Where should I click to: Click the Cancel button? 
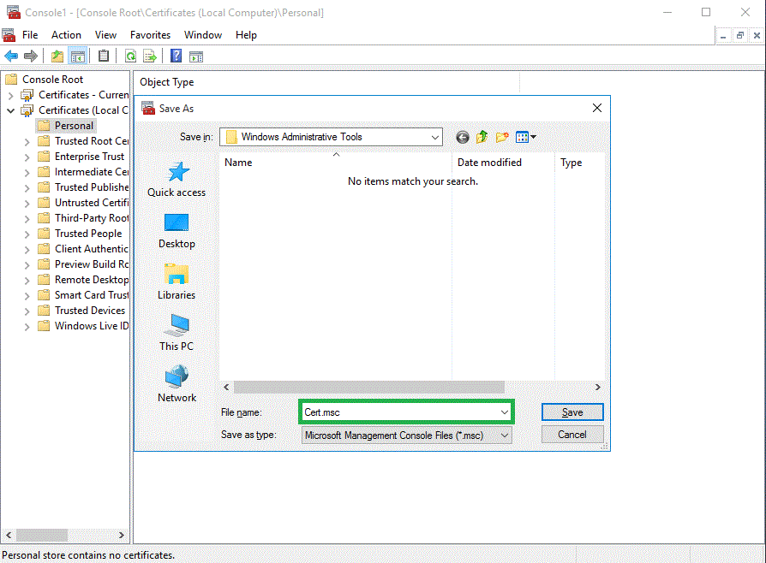[572, 435]
